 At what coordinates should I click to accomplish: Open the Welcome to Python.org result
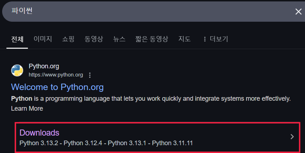(57, 87)
